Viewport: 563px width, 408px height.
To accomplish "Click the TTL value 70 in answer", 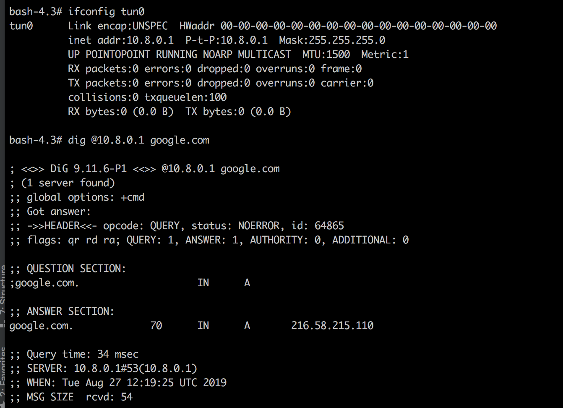I will pyautogui.click(x=156, y=326).
